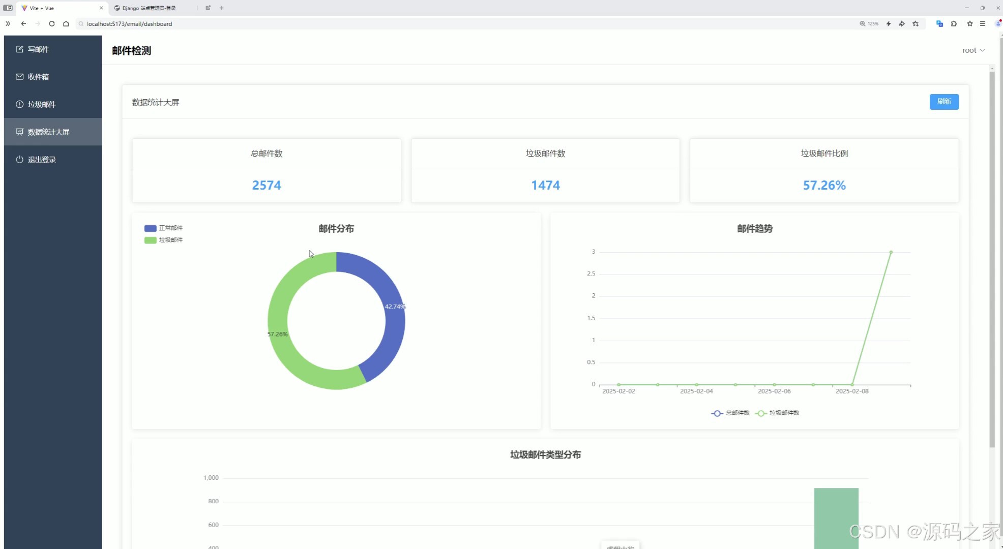Click the logout power icon
The width and height of the screenshot is (1003, 549).
20,160
